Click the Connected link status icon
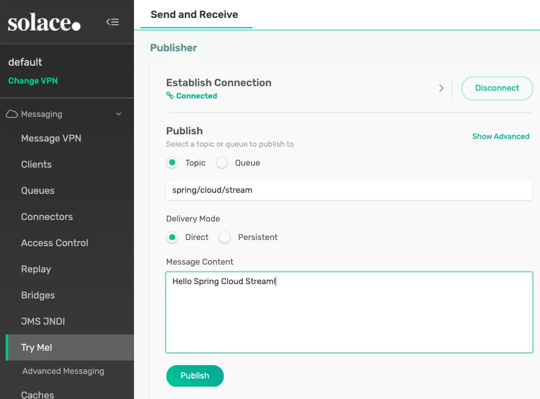The image size is (540, 399). point(170,96)
